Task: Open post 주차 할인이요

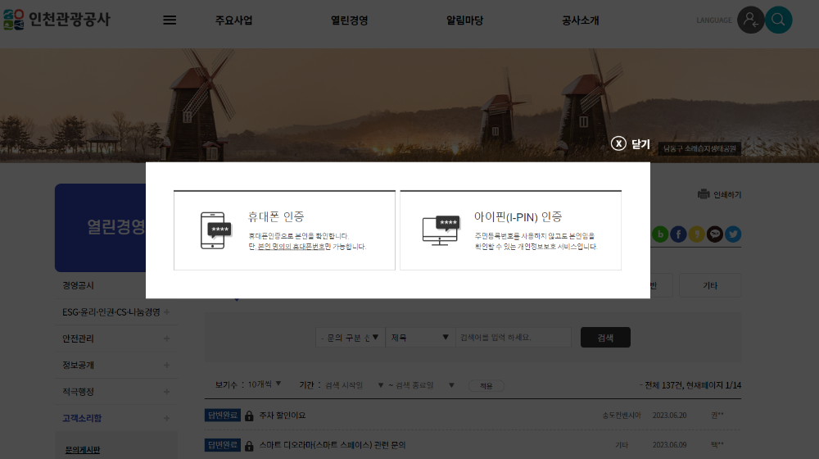Action: (283, 415)
